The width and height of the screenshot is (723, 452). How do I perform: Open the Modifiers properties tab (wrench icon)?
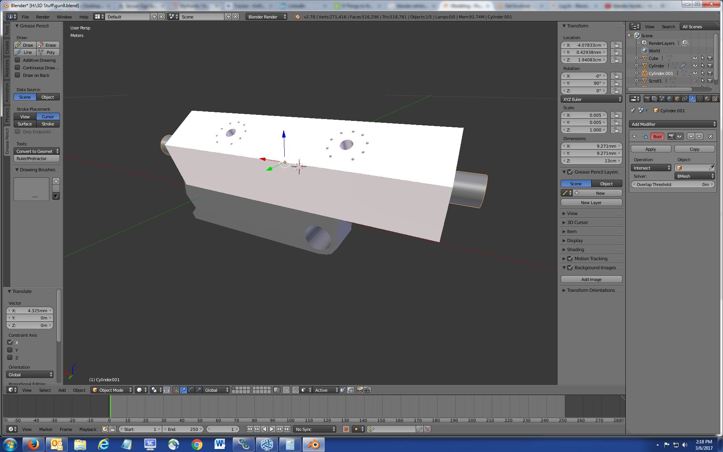[x=692, y=99]
